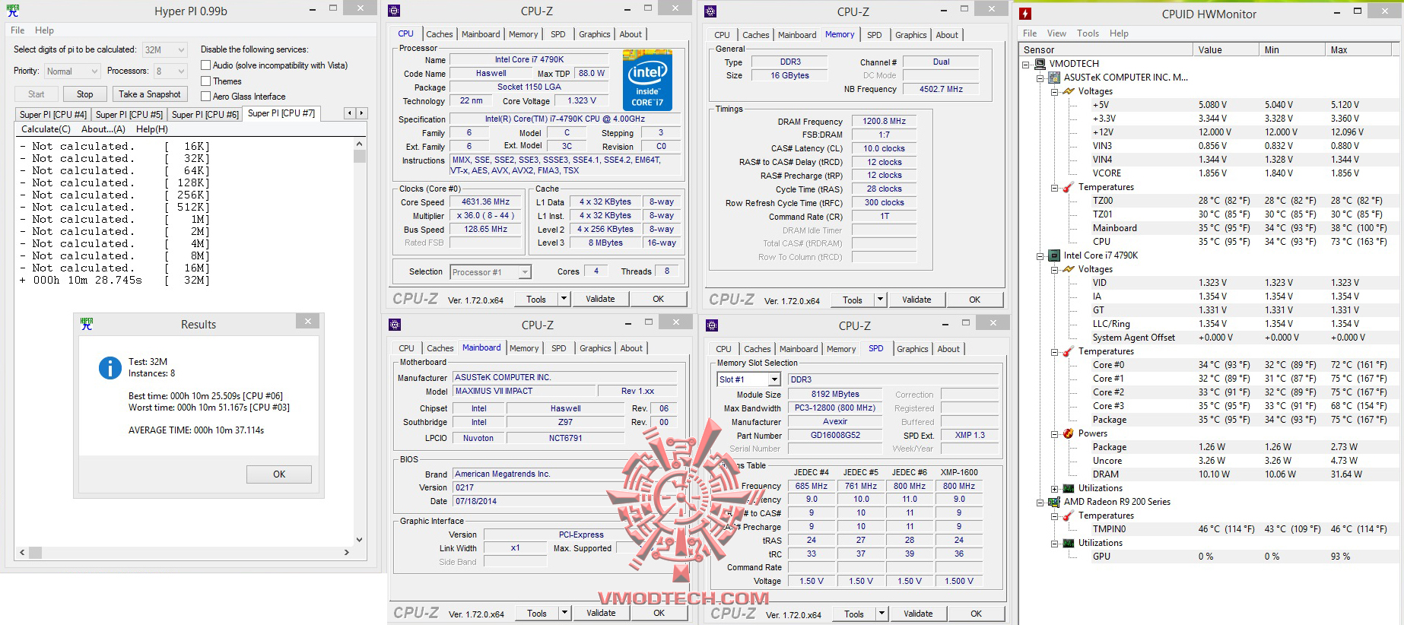The image size is (1404, 625).
Task: Open the digits of pi dropdown showing 32M
Action: tap(165, 49)
